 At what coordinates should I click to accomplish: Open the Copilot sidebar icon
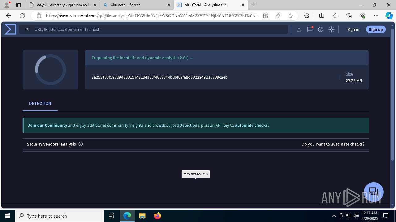click(x=389, y=16)
